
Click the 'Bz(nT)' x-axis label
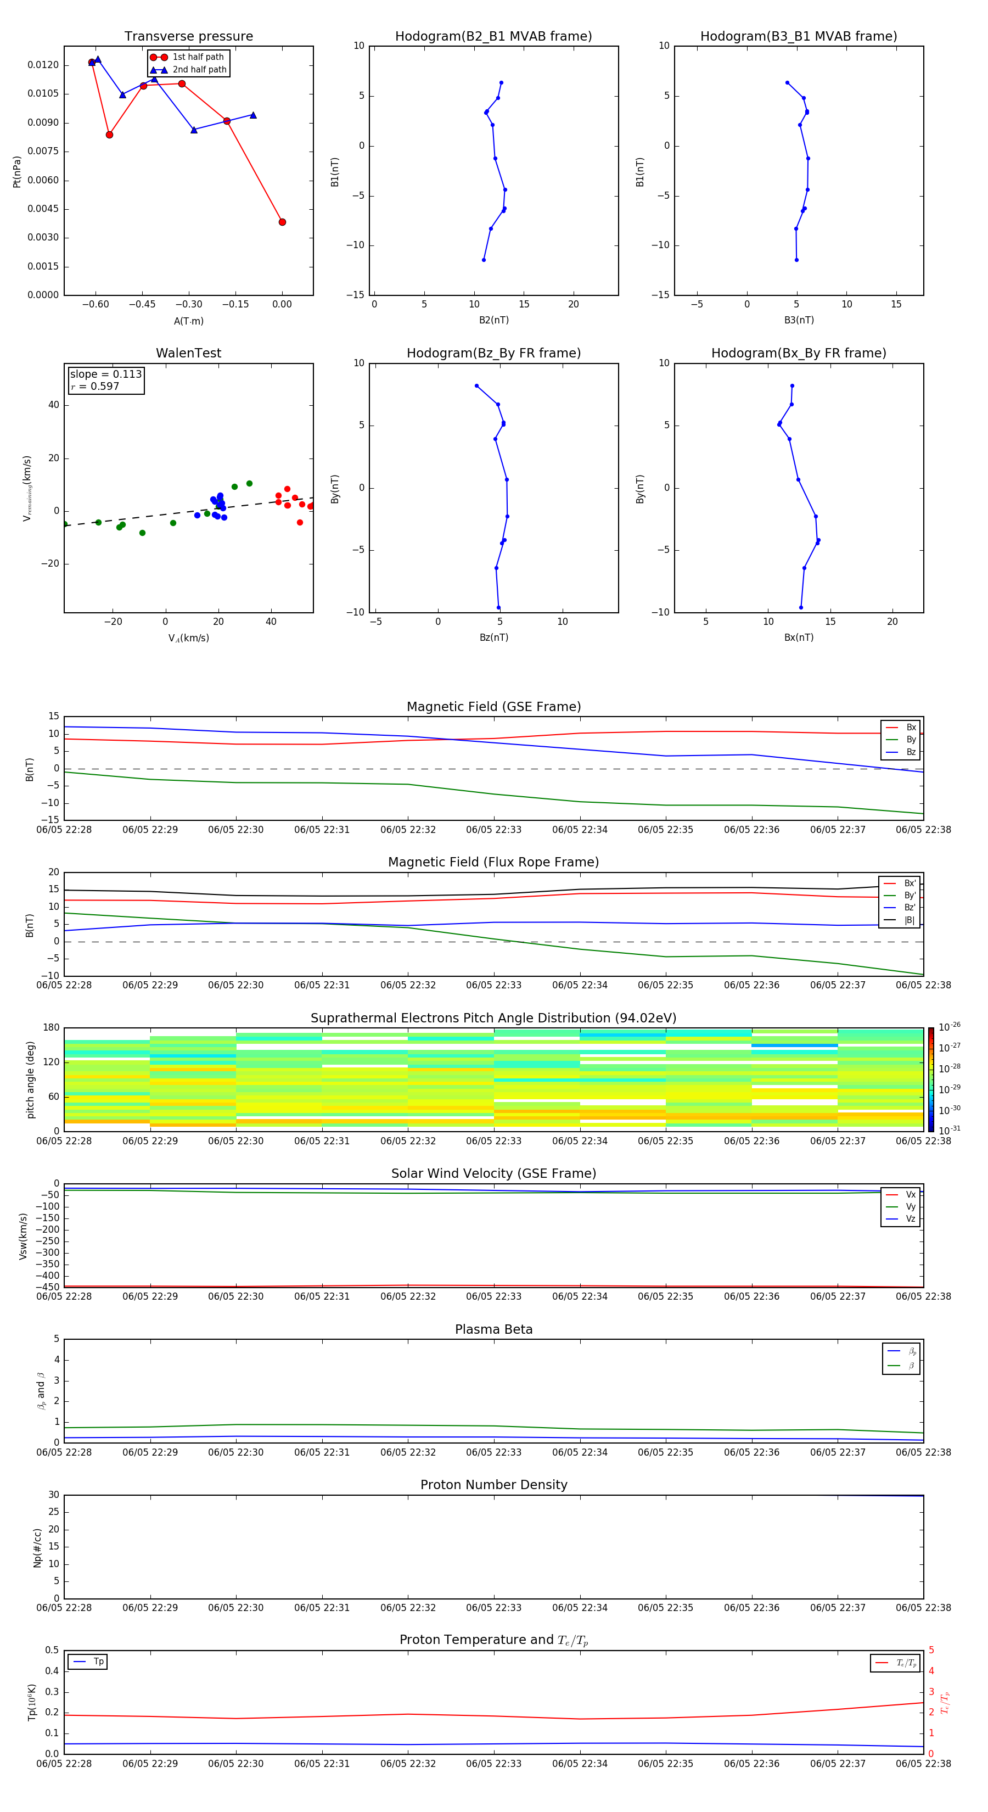coord(493,637)
